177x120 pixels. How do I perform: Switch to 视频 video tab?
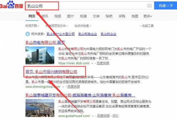[x=58, y=16]
